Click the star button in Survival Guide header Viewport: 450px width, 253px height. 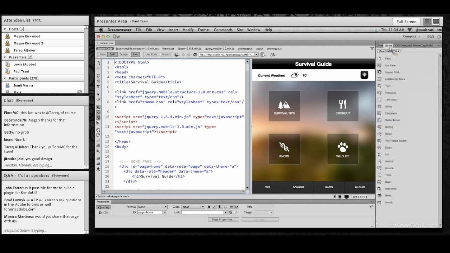tap(364, 75)
